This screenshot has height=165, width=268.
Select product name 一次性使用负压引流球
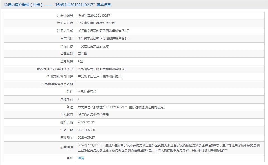pyautogui.click(x=93, y=46)
